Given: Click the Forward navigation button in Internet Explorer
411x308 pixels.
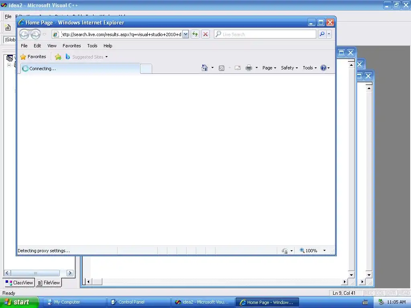Looking at the screenshot, I should tap(35, 34).
